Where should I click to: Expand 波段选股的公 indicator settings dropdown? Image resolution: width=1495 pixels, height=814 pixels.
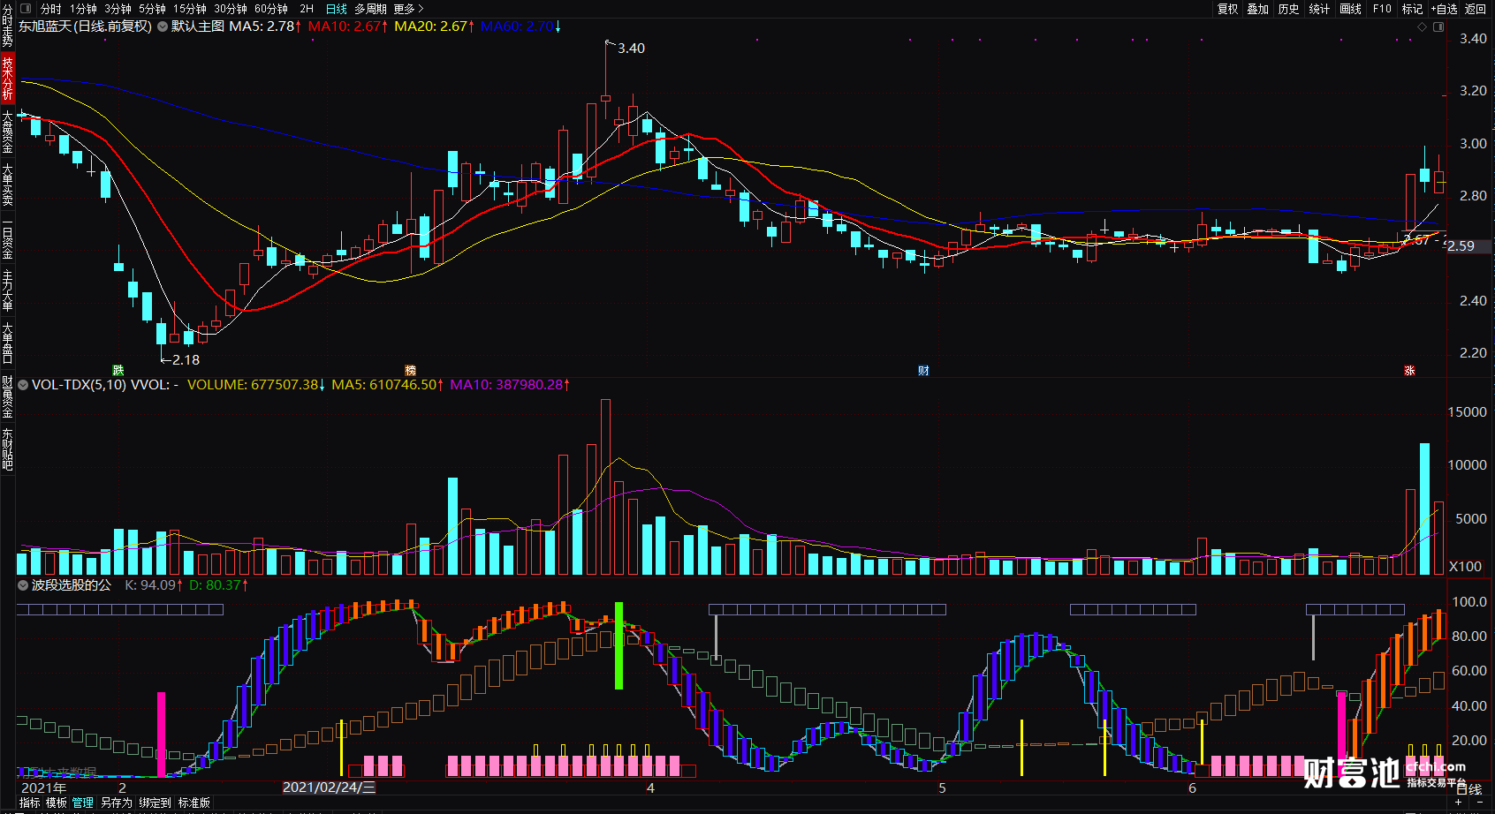click(x=23, y=585)
